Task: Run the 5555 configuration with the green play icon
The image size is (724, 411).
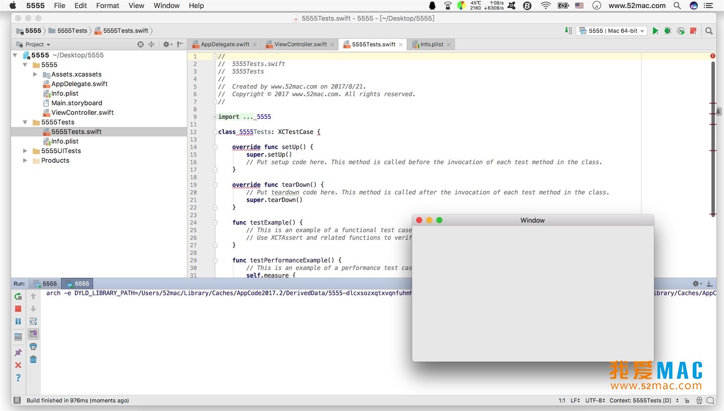Action: 655,31
